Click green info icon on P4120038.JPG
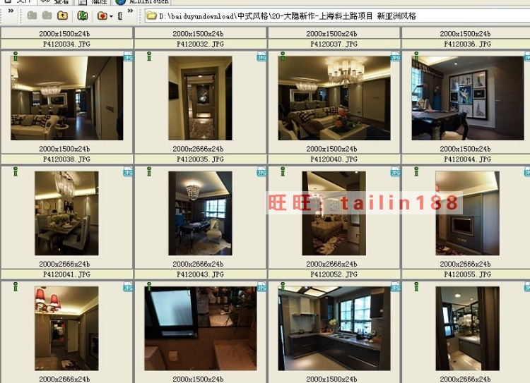This screenshot has height=383, width=530. tap(16, 56)
